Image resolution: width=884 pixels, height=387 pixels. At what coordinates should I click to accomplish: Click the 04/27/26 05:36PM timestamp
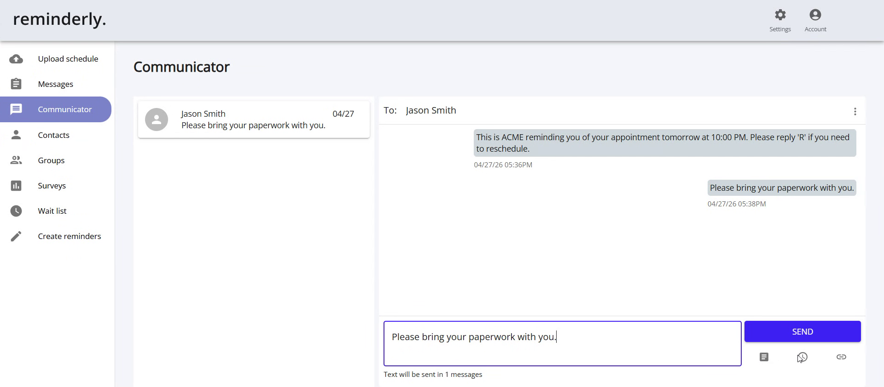503,165
